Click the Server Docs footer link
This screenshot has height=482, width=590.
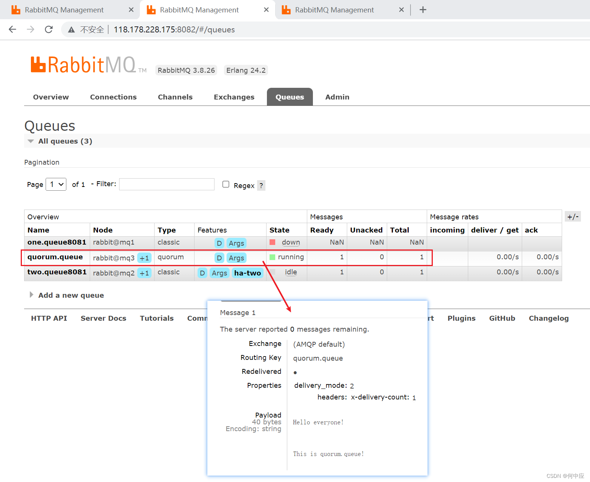[103, 318]
